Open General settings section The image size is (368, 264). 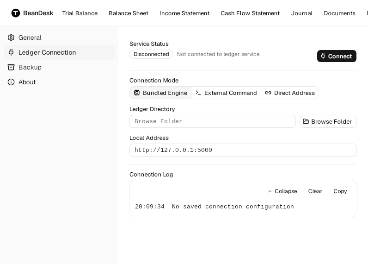(59, 38)
